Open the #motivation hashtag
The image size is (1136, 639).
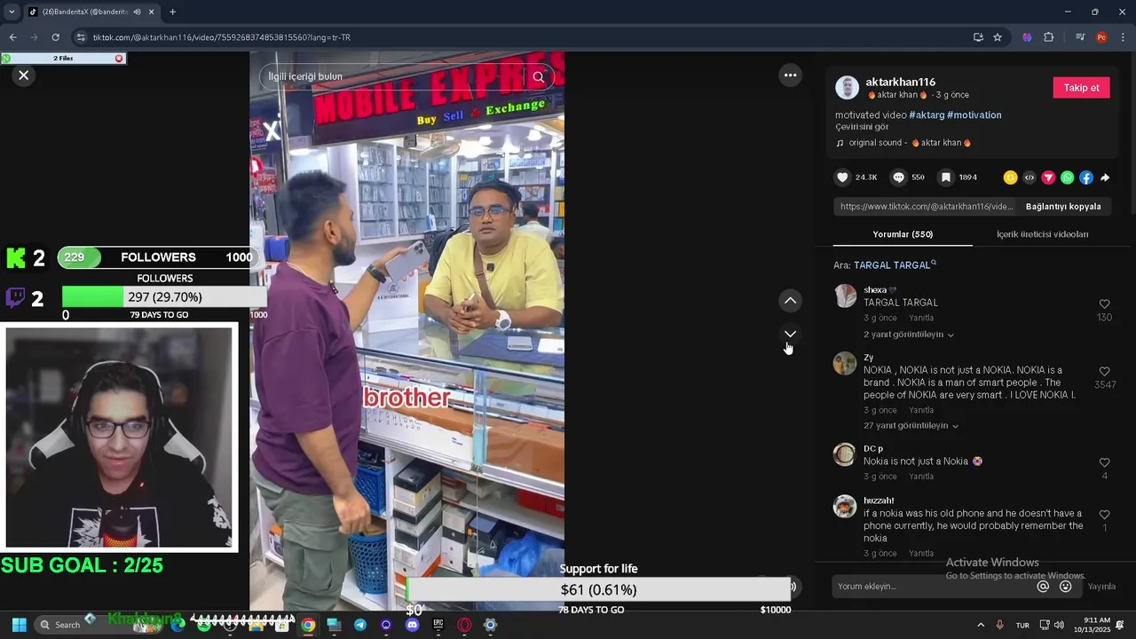tap(974, 115)
